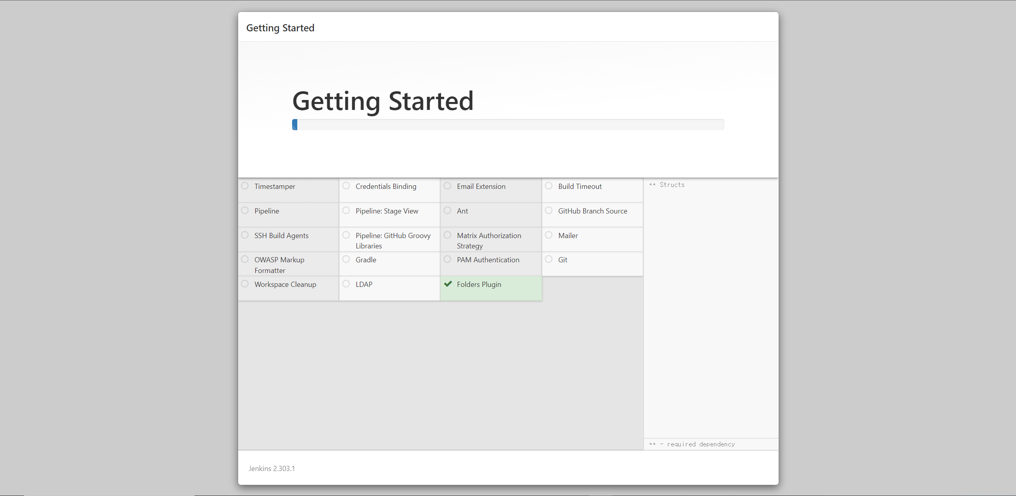Click the circle icon beside Git

click(x=549, y=259)
